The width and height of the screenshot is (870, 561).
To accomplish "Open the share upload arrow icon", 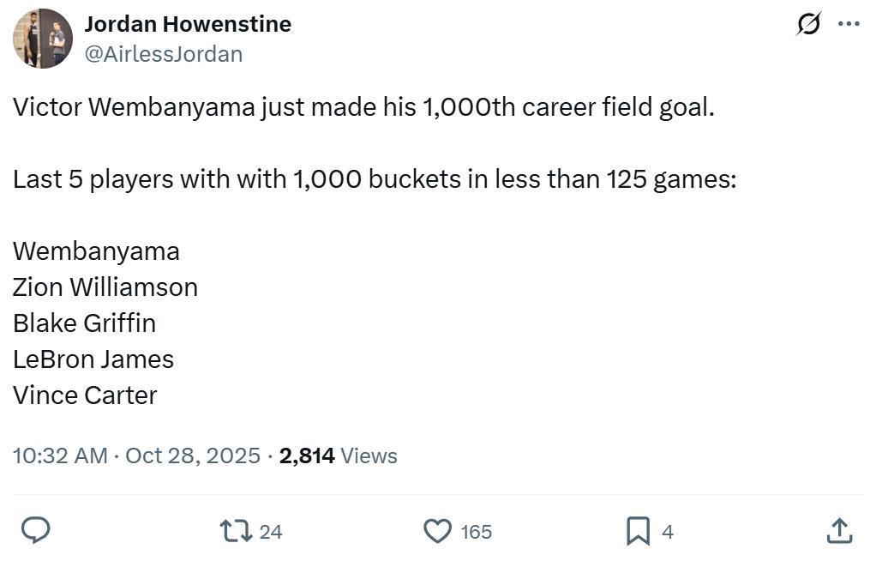I will 839,531.
